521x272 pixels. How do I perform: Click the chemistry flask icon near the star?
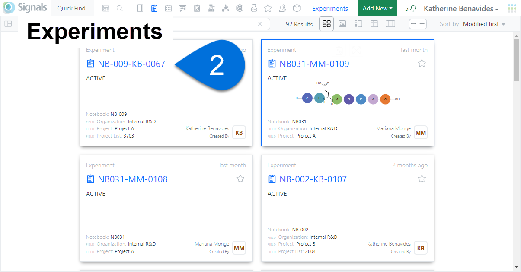pos(254,8)
